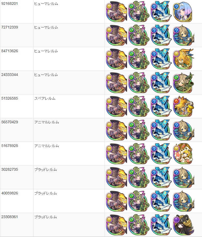Screen dimensions: 202x237
Task: Click the blue archer icon in row 72712339
Action: pyautogui.click(x=183, y=35)
